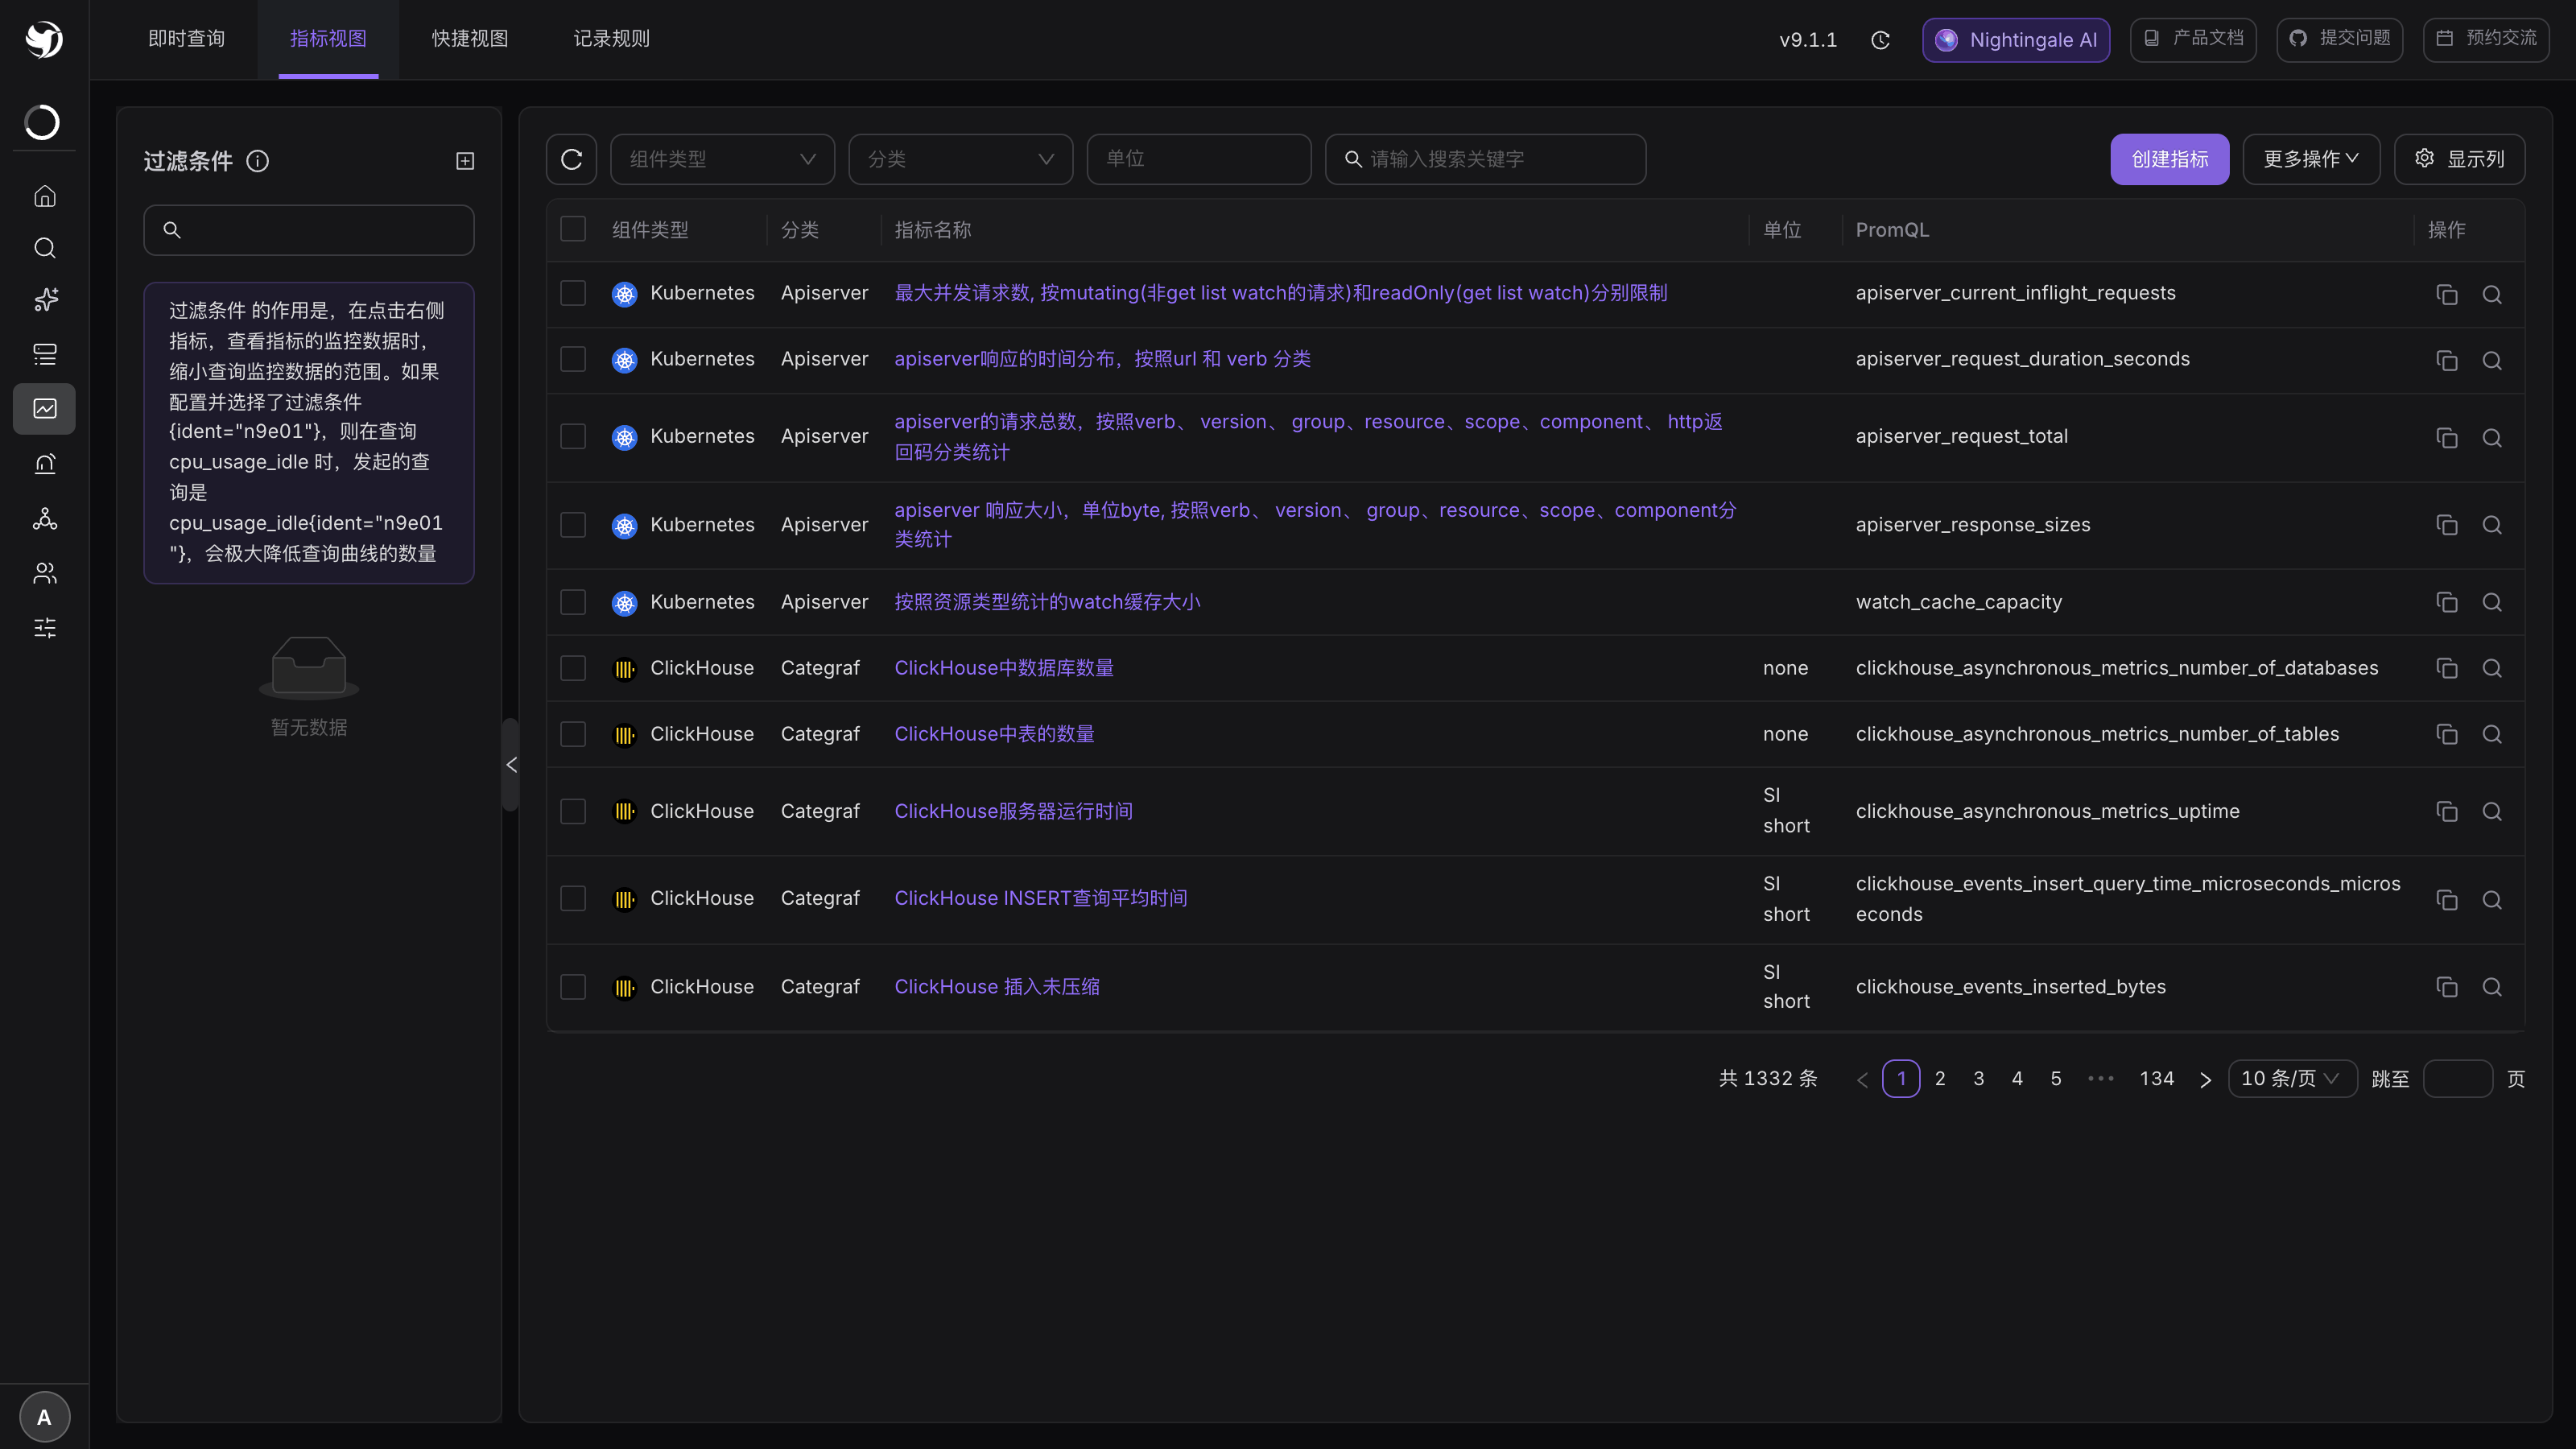The image size is (2576, 1449).
Task: Open the 组件类型 dropdown
Action: click(722, 159)
